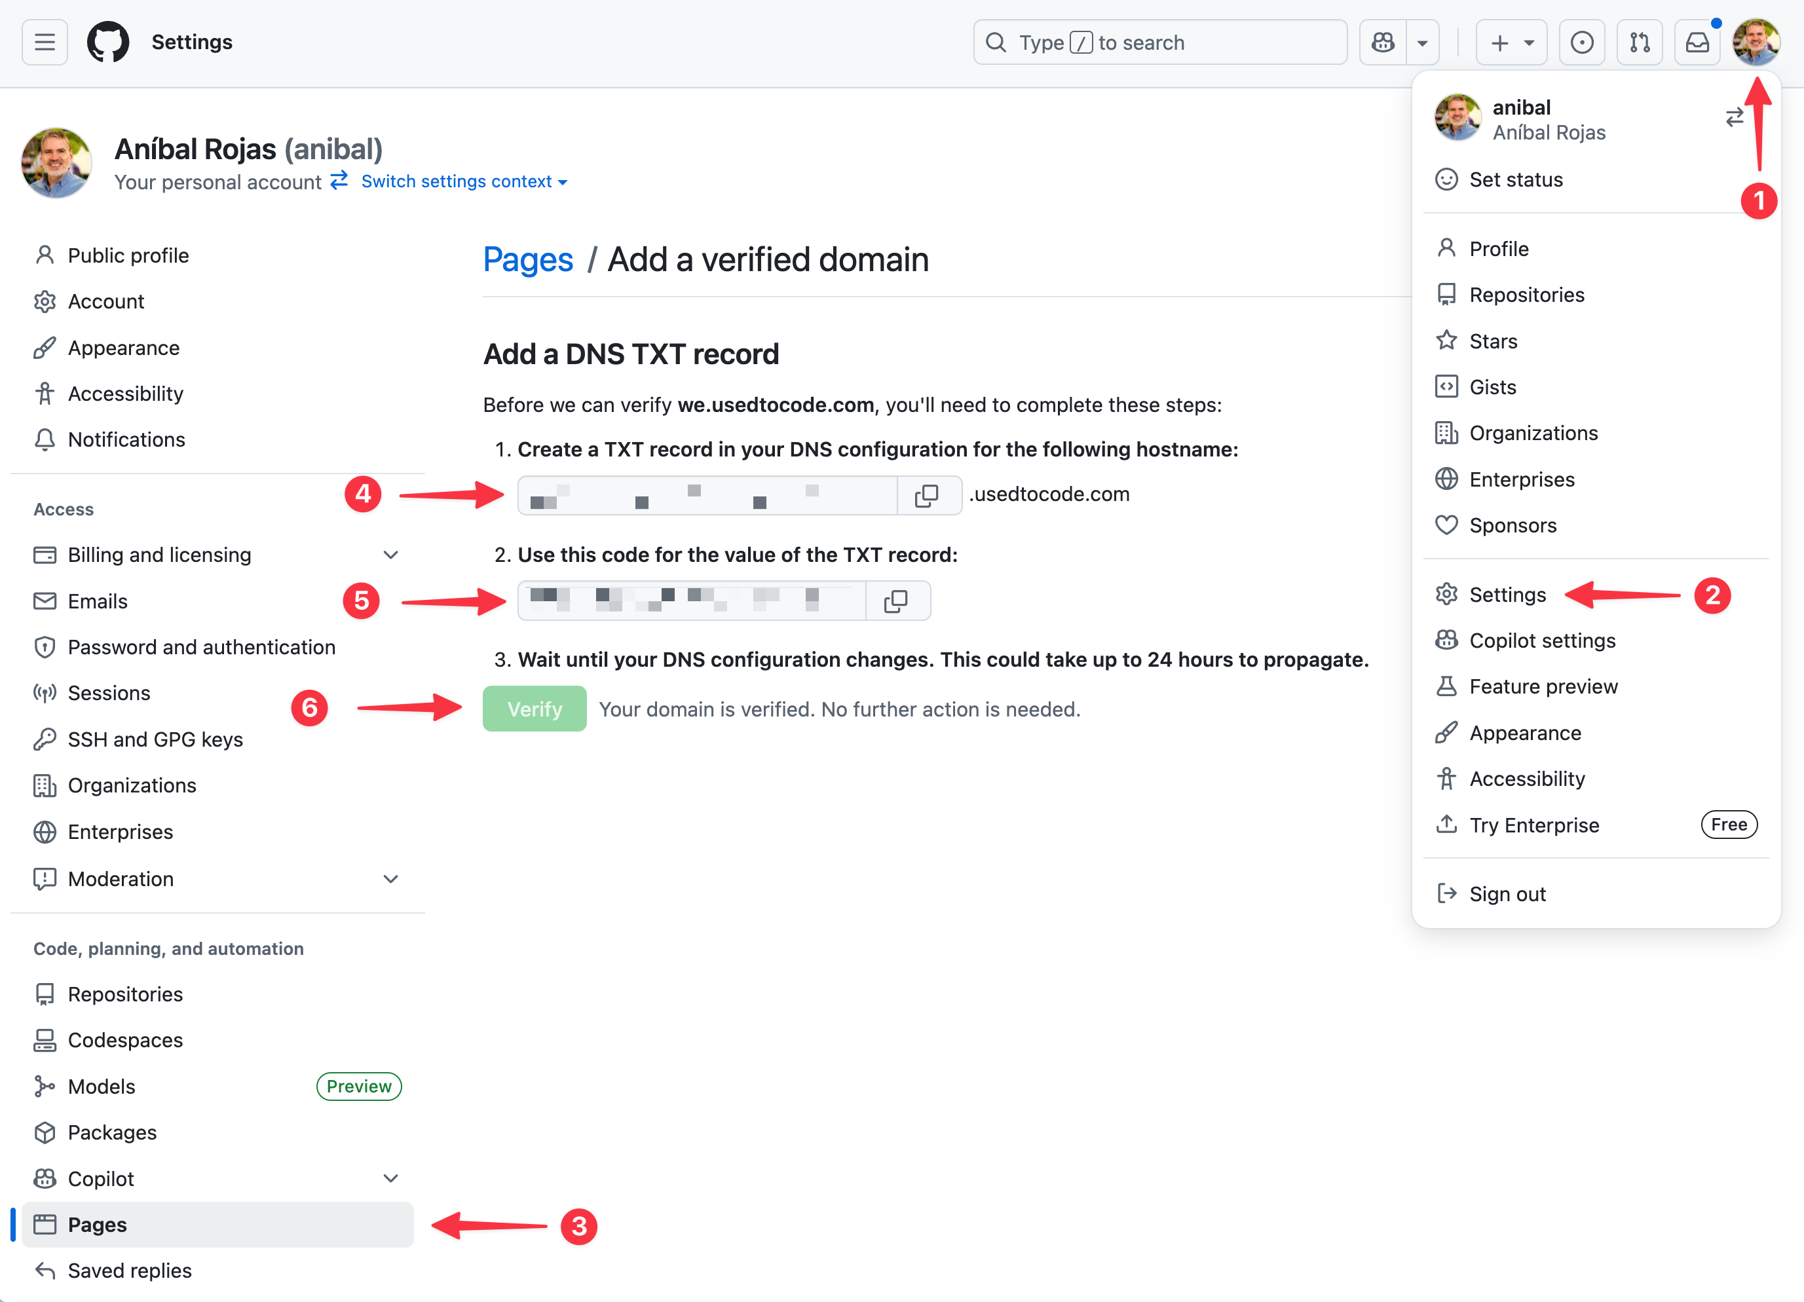Open pull requests icon in header
This screenshot has height=1302, width=1804.
coord(1640,42)
